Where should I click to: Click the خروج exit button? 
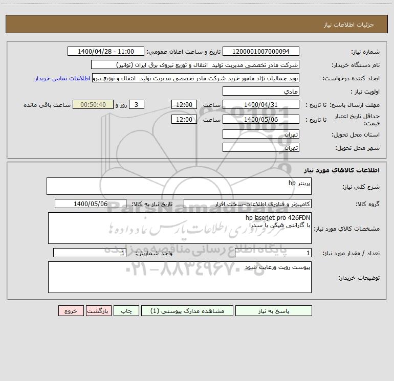coord(71,310)
